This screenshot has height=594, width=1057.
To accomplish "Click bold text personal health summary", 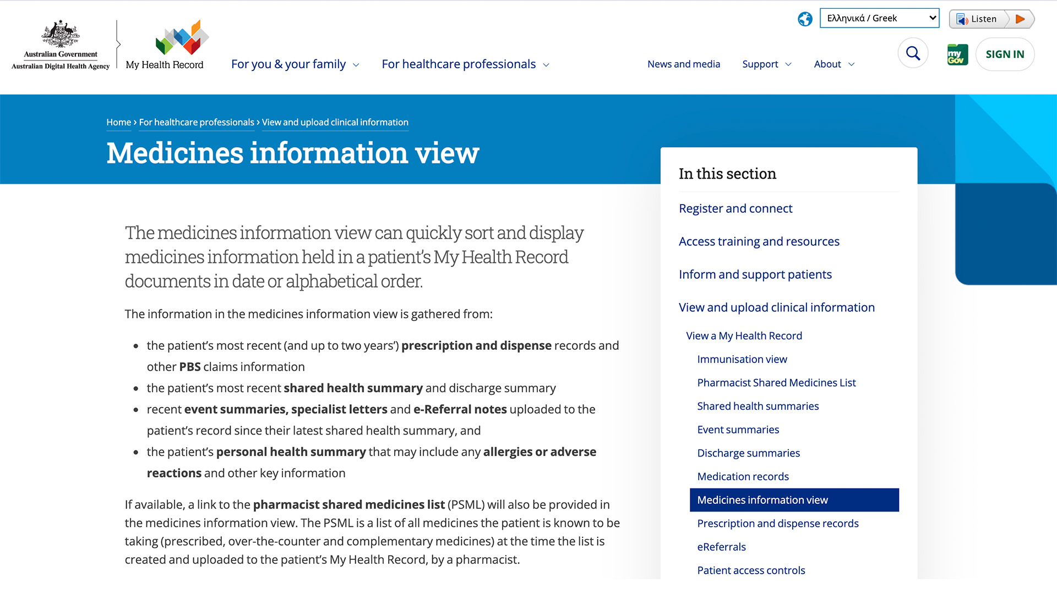I will click(291, 452).
